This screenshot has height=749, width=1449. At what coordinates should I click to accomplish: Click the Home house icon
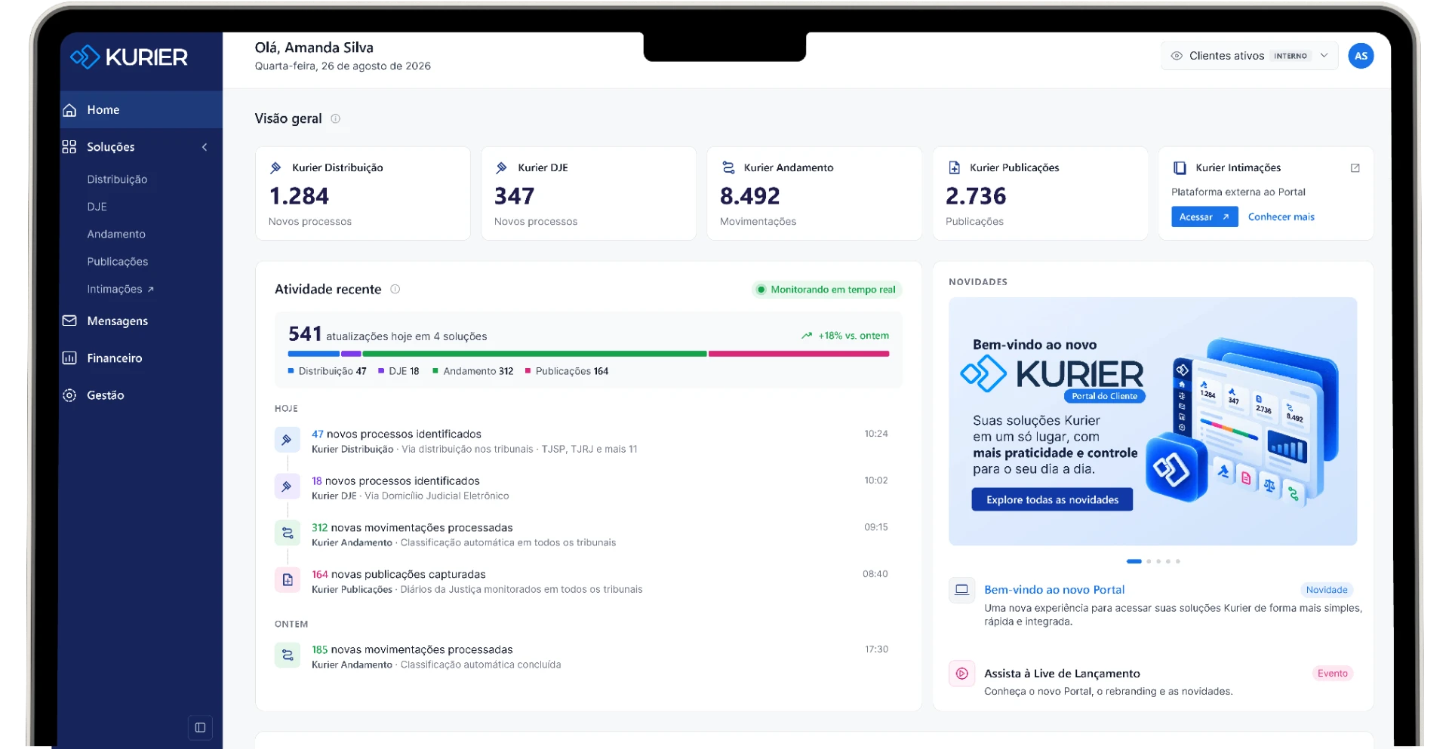69,110
